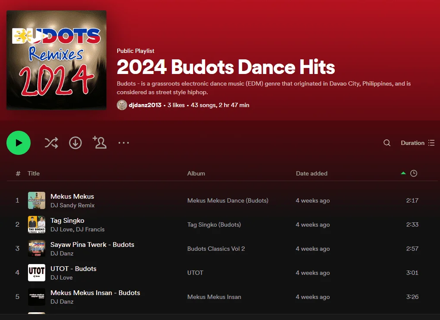Click the Sayaw Pina Twerk track thumbnail

[x=37, y=249]
